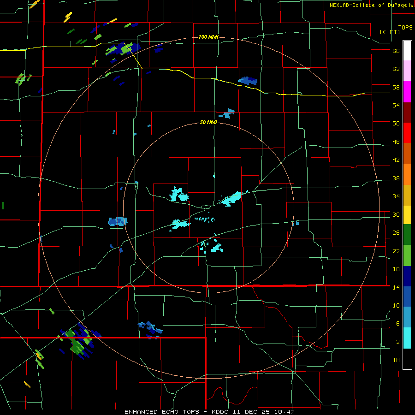
Task: Click the yellow legend color segment
Action: coord(407,215)
